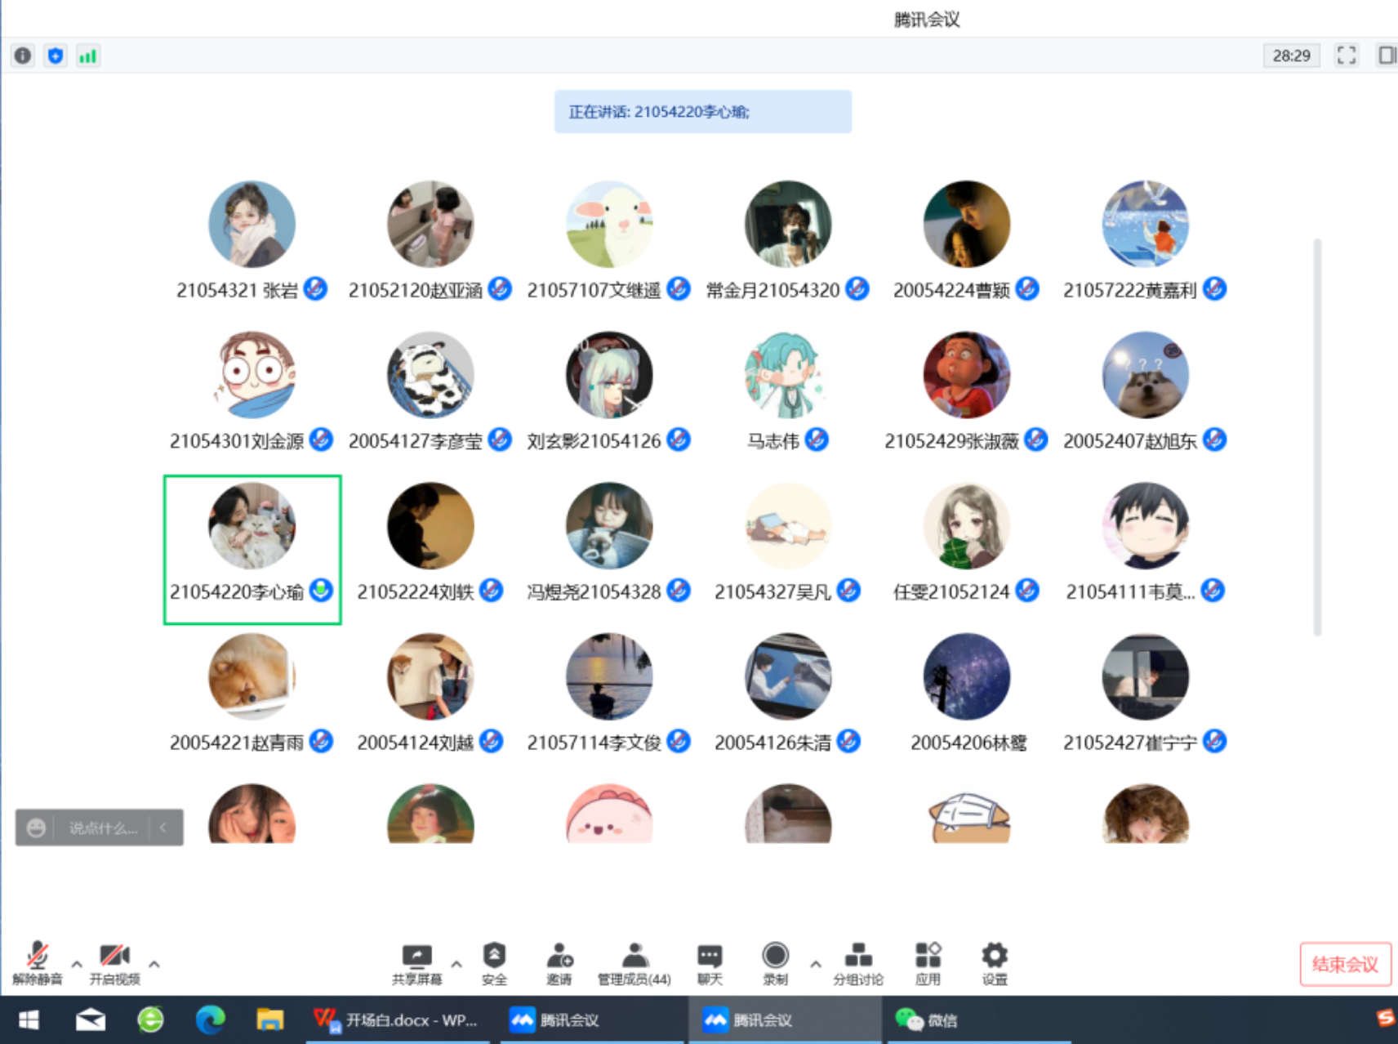This screenshot has width=1398, height=1044.
Task: Open the security shield menu
Action: pos(494,962)
